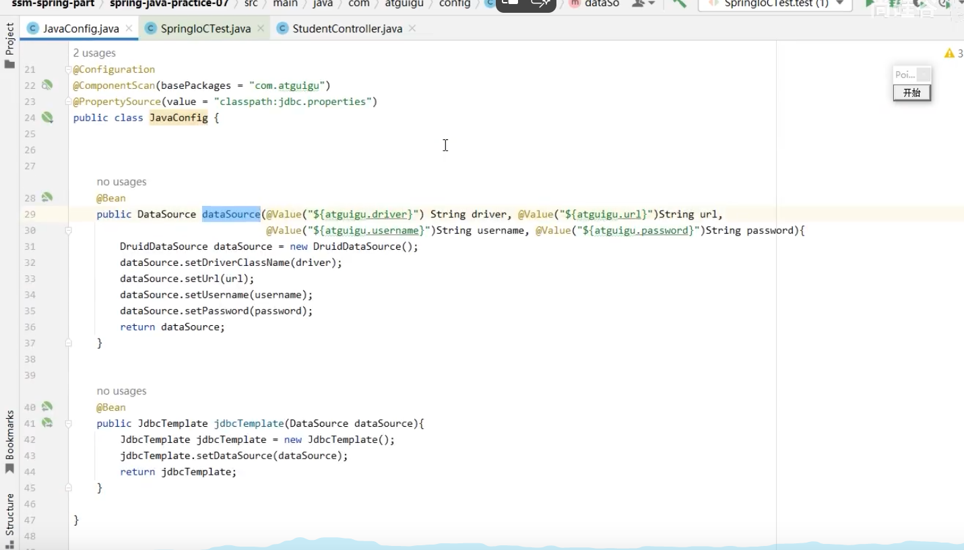Click the ${atguigu.url} placeholder
Viewport: 964px width, 550px height.
click(606, 214)
